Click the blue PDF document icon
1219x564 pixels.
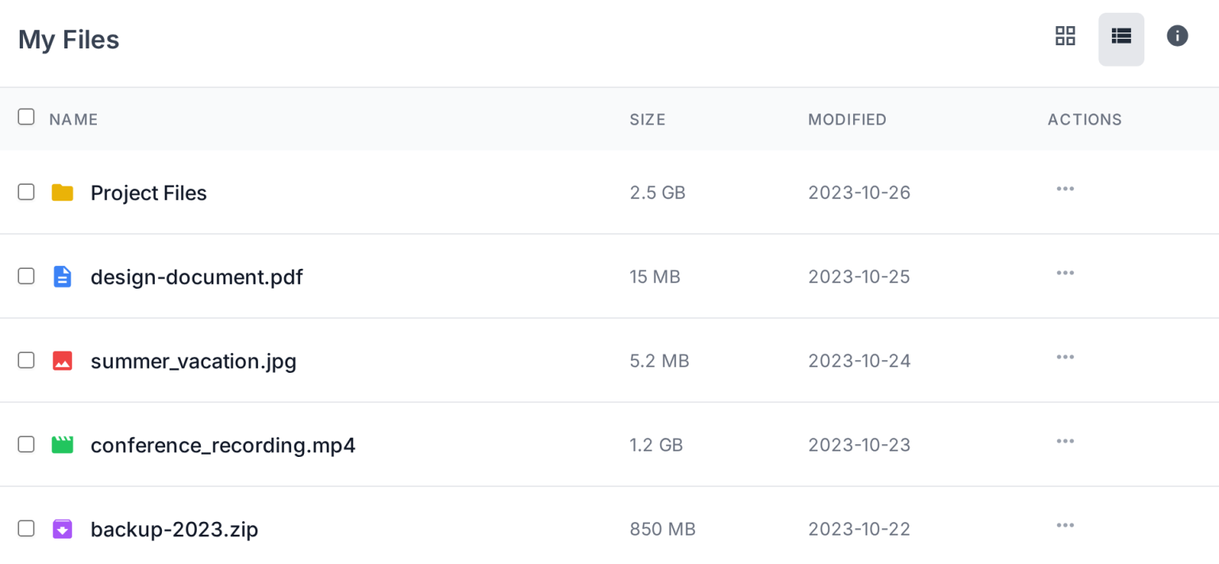[x=62, y=277]
